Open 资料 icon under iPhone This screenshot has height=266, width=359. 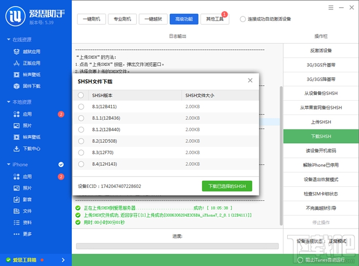(x=16, y=222)
